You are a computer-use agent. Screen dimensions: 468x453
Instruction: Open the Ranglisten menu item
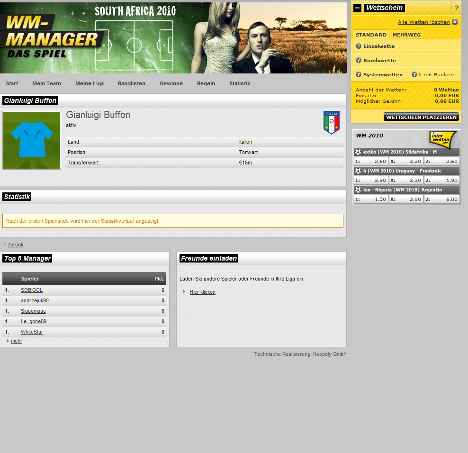tap(132, 83)
